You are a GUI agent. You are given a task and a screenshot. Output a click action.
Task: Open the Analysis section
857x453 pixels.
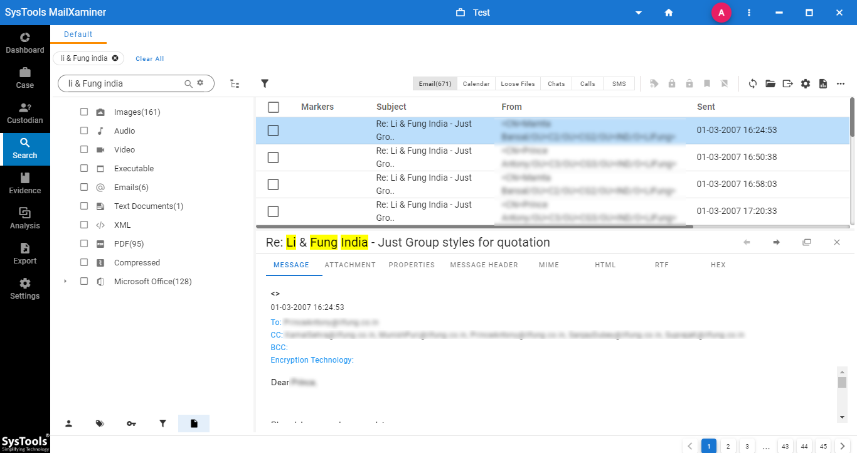click(x=25, y=219)
